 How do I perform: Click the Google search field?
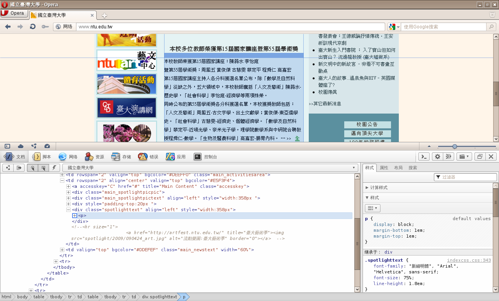[444, 27]
